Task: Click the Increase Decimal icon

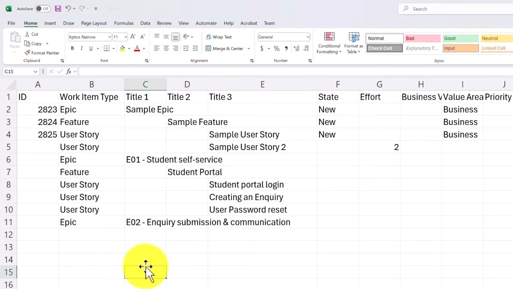Action: pos(296,48)
